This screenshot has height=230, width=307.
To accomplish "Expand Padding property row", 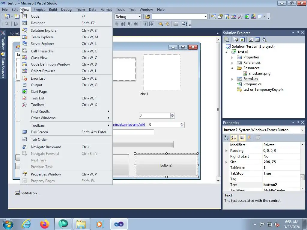I will click(x=226, y=151).
